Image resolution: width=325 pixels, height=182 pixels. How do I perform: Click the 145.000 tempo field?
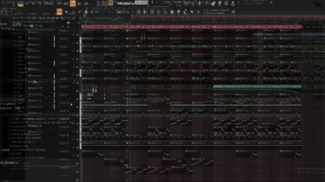48,4
